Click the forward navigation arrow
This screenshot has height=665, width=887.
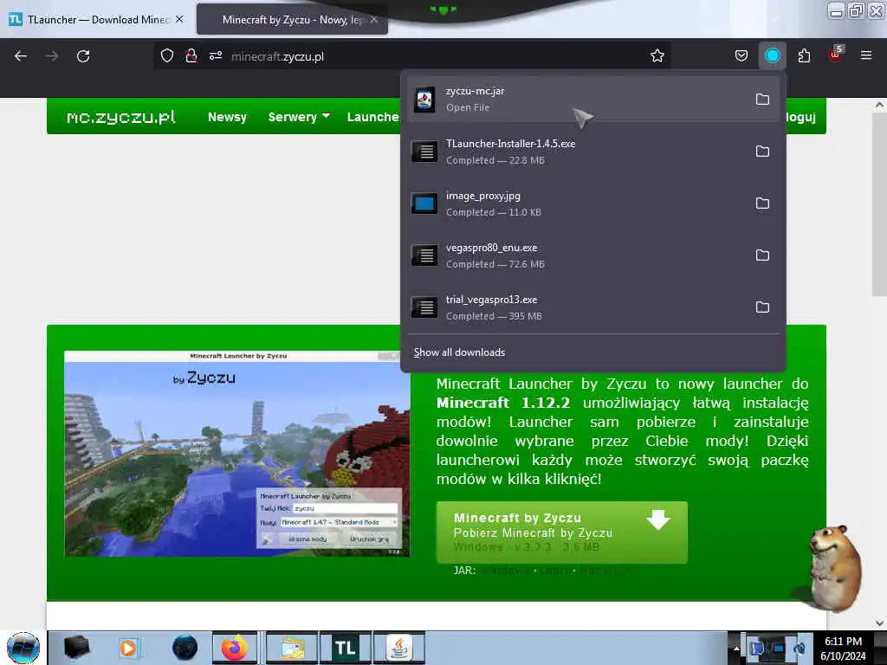(x=52, y=56)
